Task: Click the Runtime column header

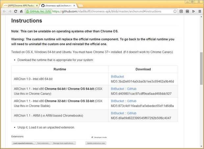Action: (60, 69)
